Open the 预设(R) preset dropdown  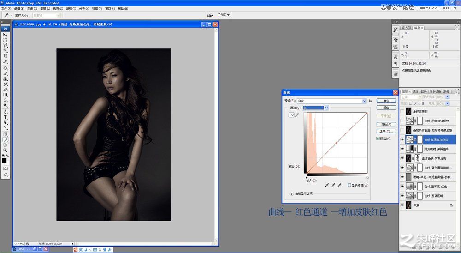click(x=364, y=101)
